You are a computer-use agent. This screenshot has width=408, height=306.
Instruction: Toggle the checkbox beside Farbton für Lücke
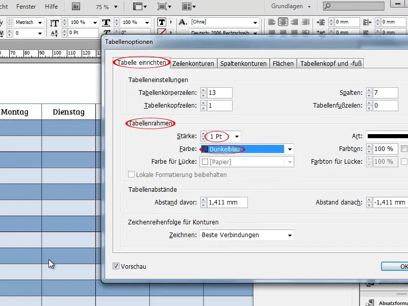[404, 161]
